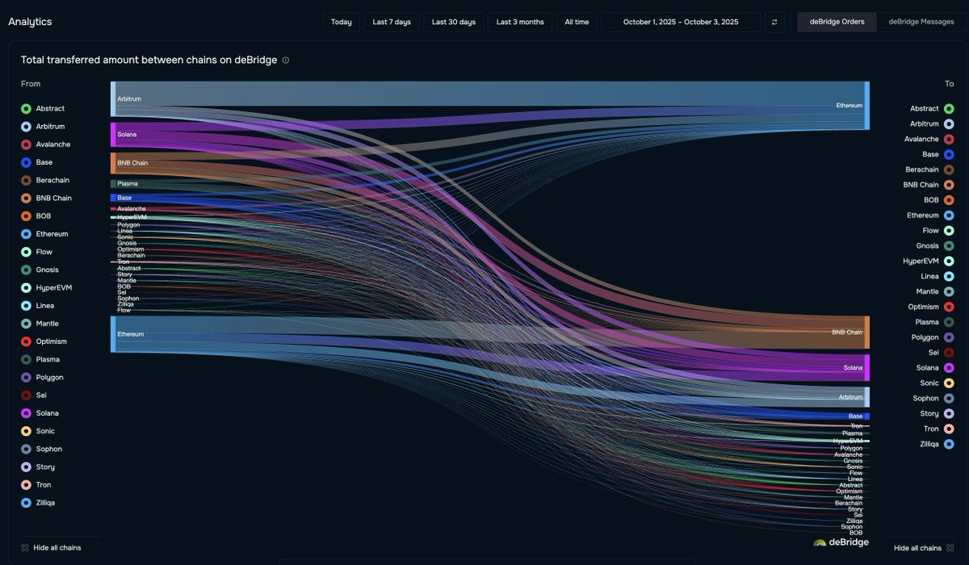
Task: Select the All time filter
Action: pyautogui.click(x=577, y=22)
